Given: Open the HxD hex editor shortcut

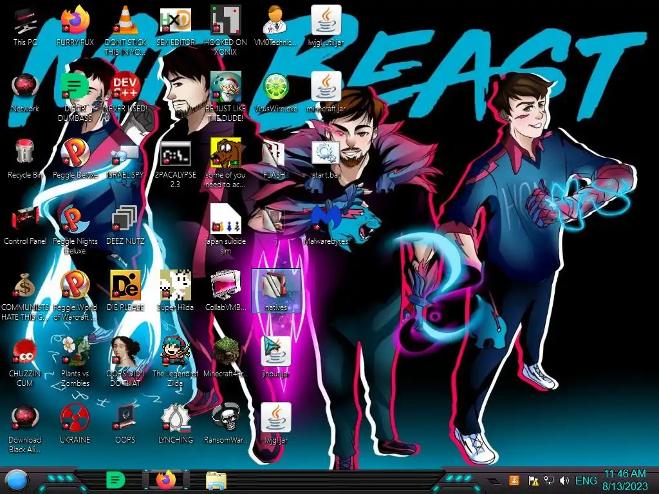Looking at the screenshot, I should coord(175,26).
